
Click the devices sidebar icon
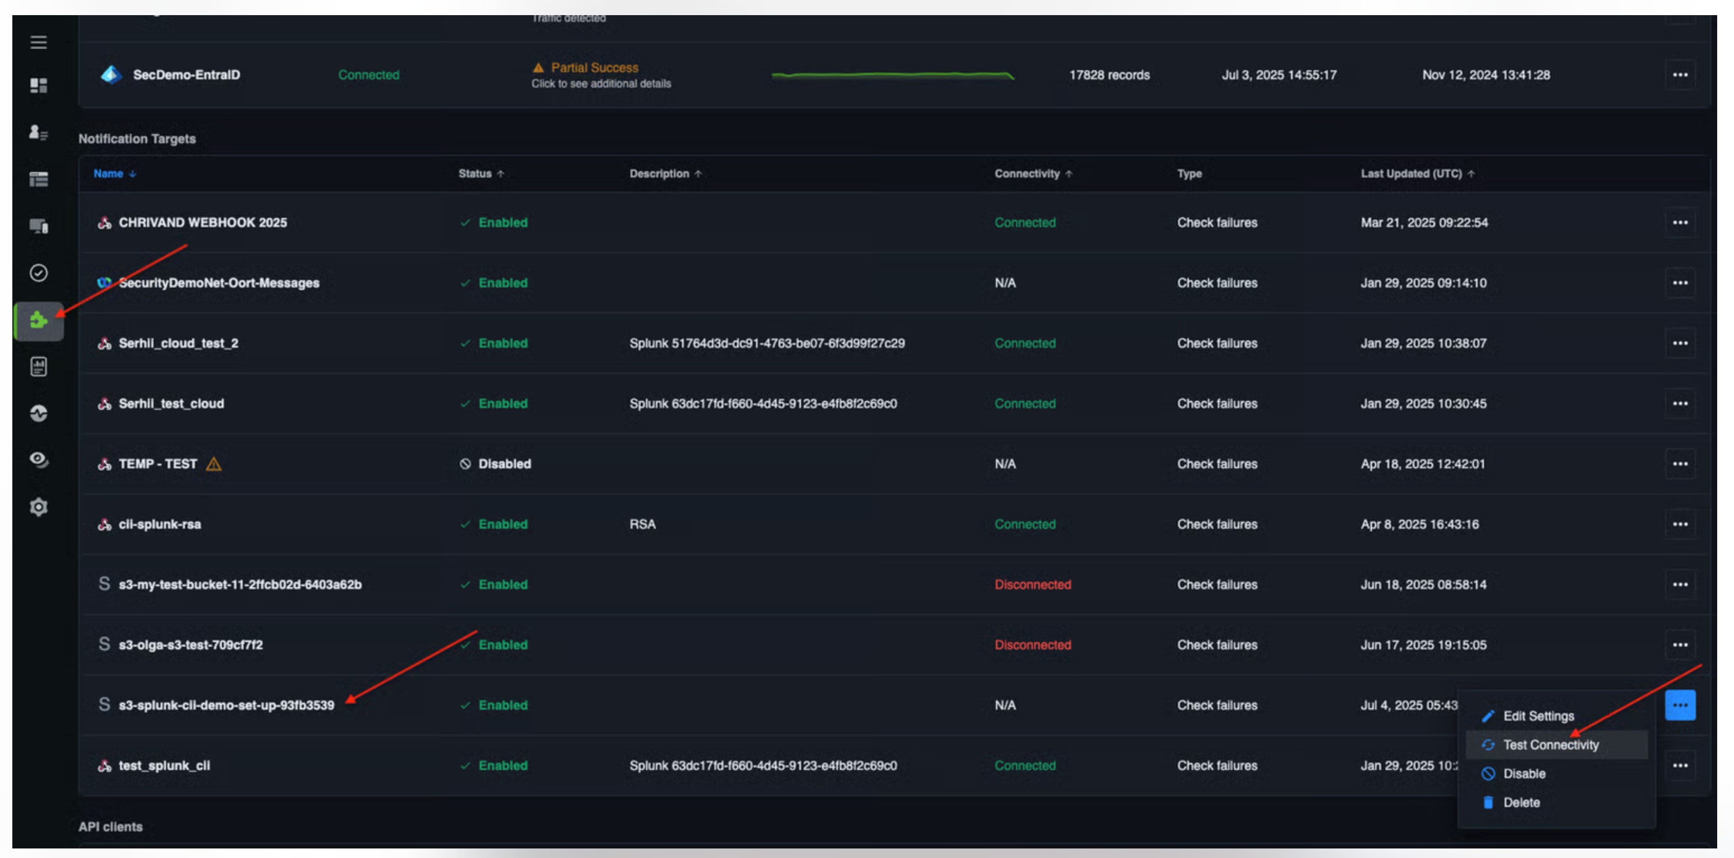tap(38, 226)
